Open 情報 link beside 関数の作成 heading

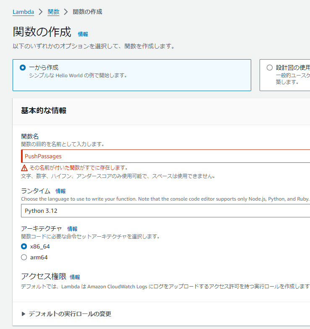83,34
